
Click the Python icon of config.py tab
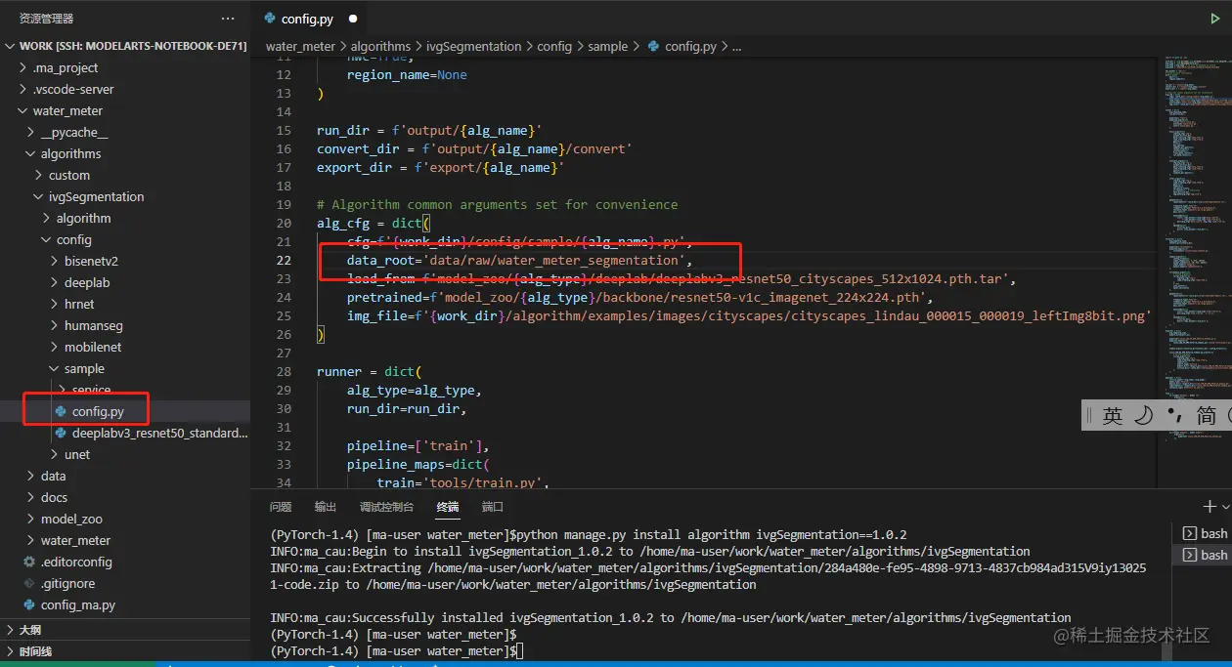(269, 19)
